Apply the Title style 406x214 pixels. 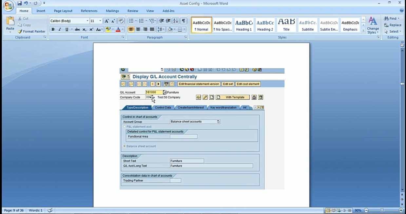tap(286, 25)
